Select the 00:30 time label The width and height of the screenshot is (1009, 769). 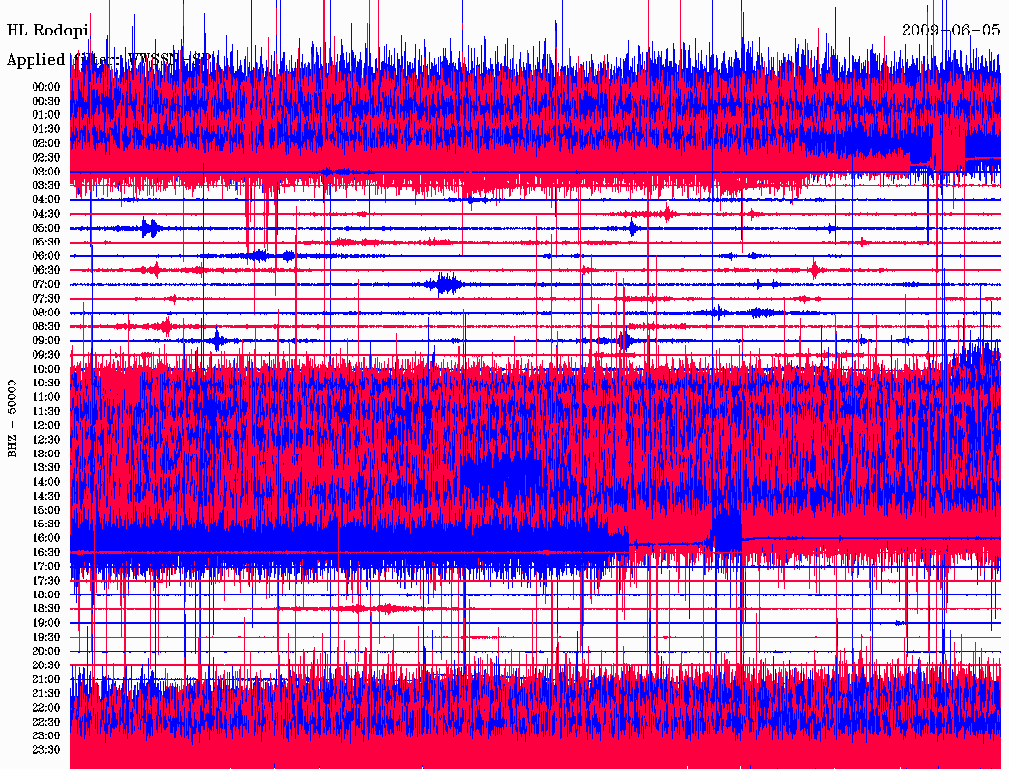[x=46, y=102]
